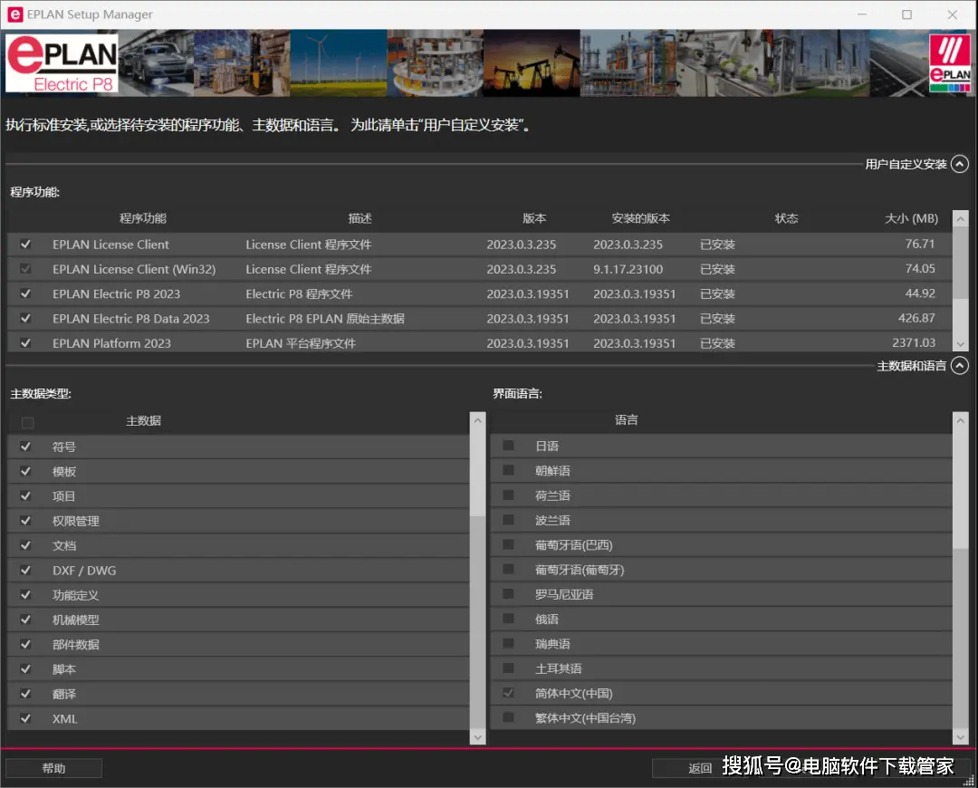
Task: Uncheck the 权限管理 checkbox
Action: point(25,520)
